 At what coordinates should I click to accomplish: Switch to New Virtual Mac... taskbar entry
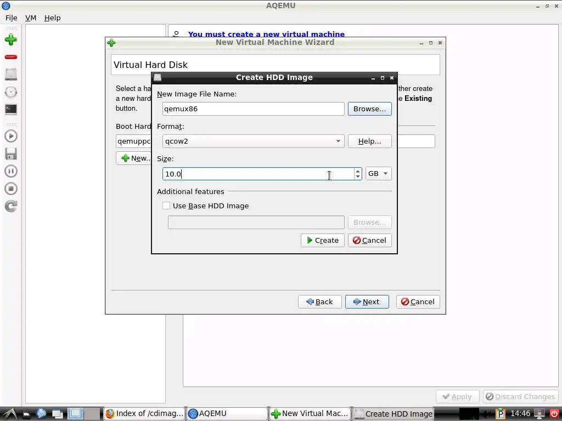point(310,413)
